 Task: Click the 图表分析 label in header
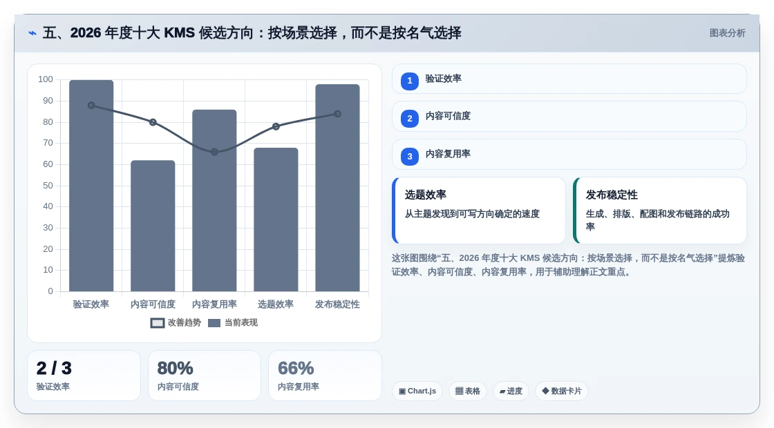(727, 33)
